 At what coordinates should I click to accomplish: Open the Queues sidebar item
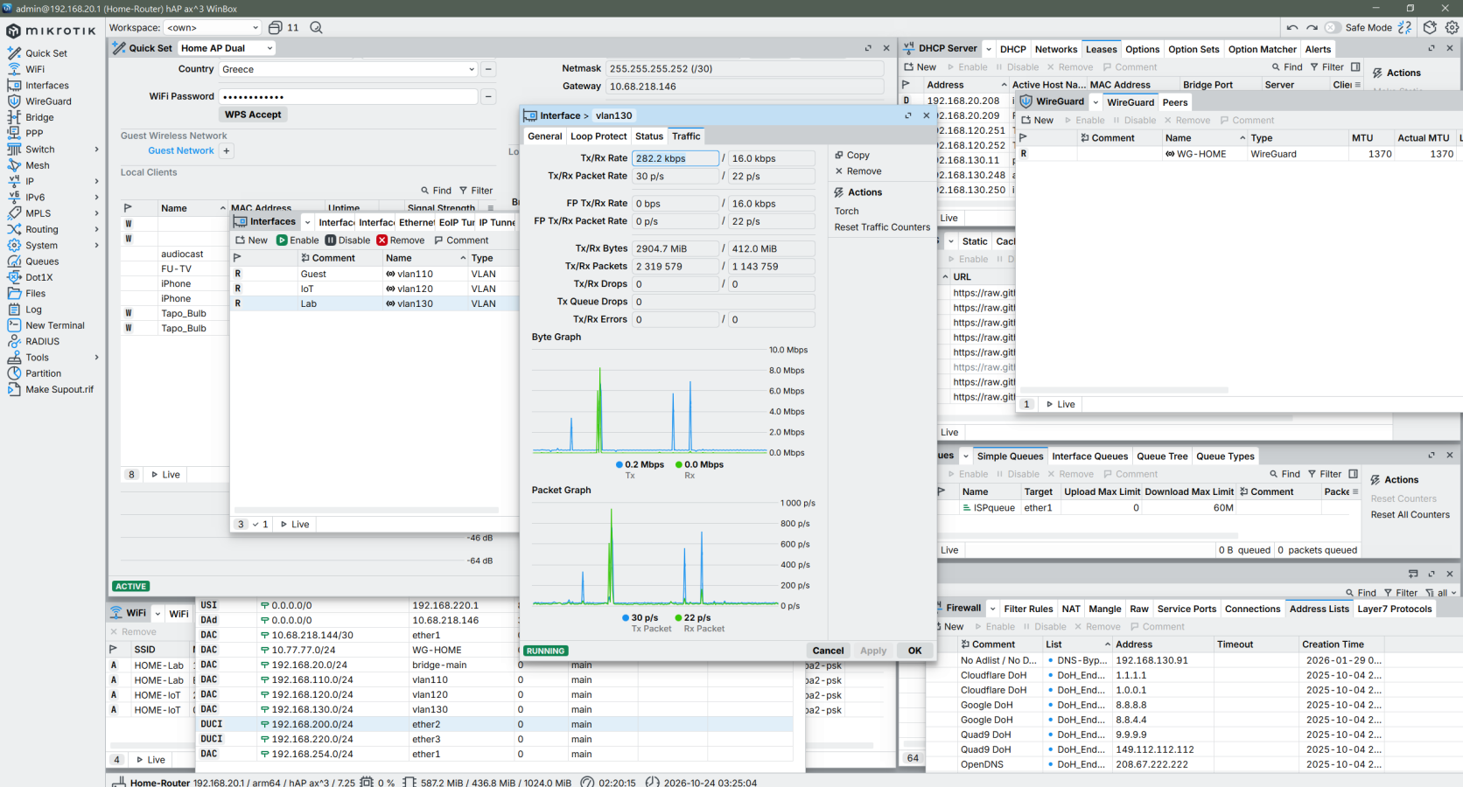coord(42,261)
